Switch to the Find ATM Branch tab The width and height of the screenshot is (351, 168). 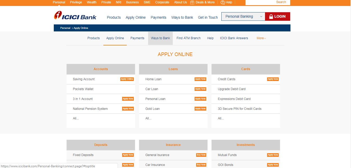(x=188, y=38)
